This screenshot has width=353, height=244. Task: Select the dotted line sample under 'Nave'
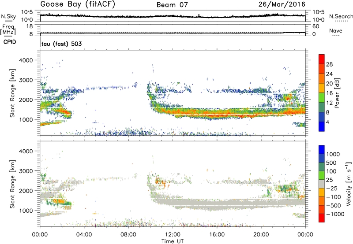click(336, 36)
